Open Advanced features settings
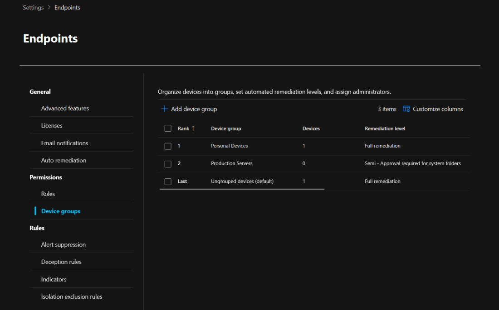Viewport: 499px width, 310px height. (x=65, y=108)
